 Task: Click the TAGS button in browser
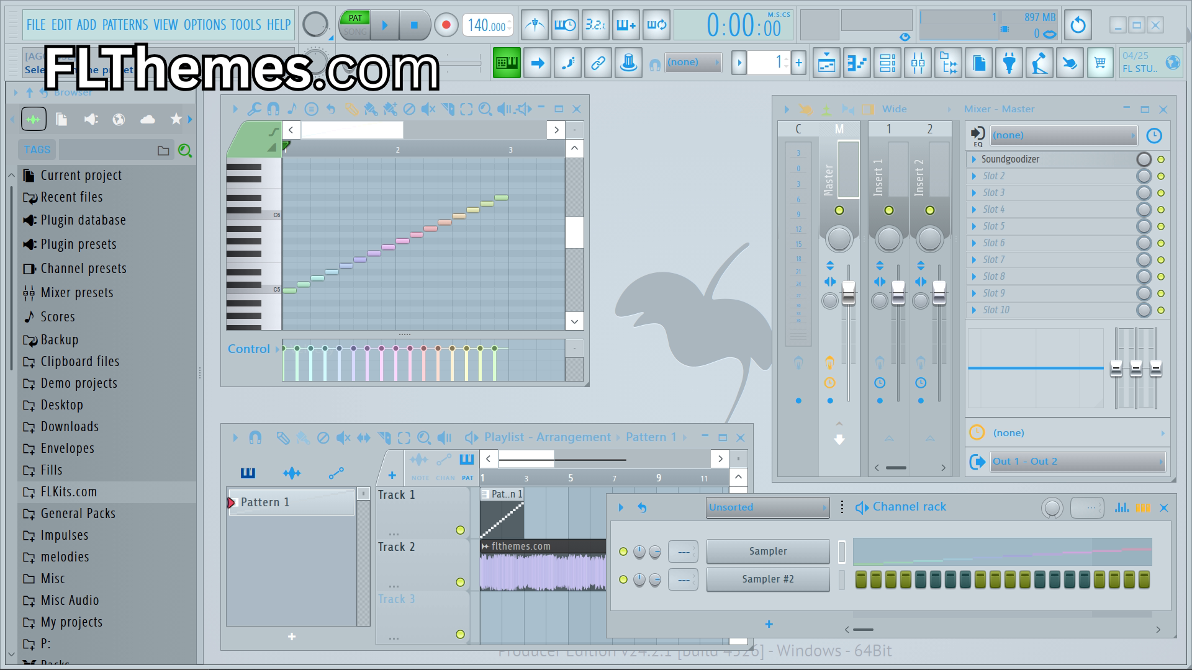click(x=37, y=150)
